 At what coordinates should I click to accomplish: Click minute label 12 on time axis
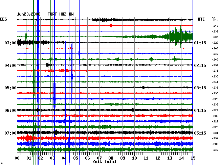pos(158,158)
